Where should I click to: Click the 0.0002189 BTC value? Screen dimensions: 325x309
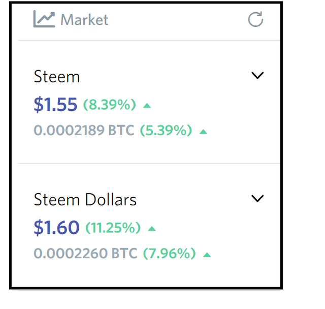coord(84,131)
